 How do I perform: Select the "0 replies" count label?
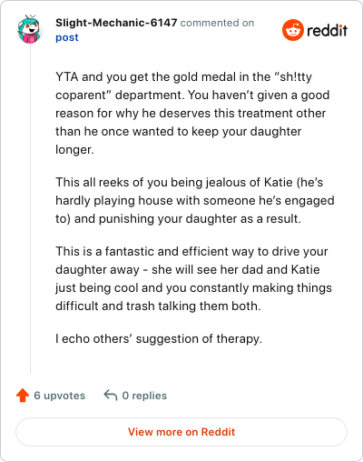pos(144,396)
